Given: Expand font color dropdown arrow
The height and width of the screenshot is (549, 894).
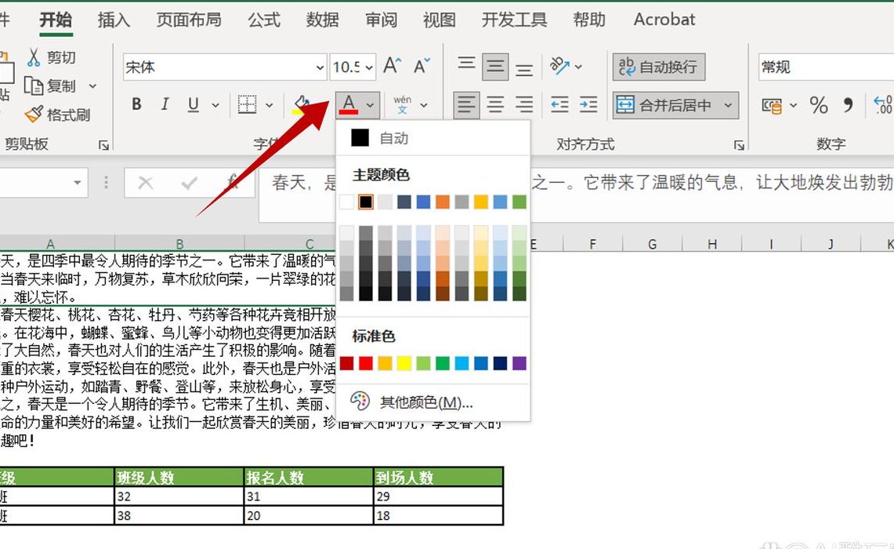Looking at the screenshot, I should (x=370, y=105).
